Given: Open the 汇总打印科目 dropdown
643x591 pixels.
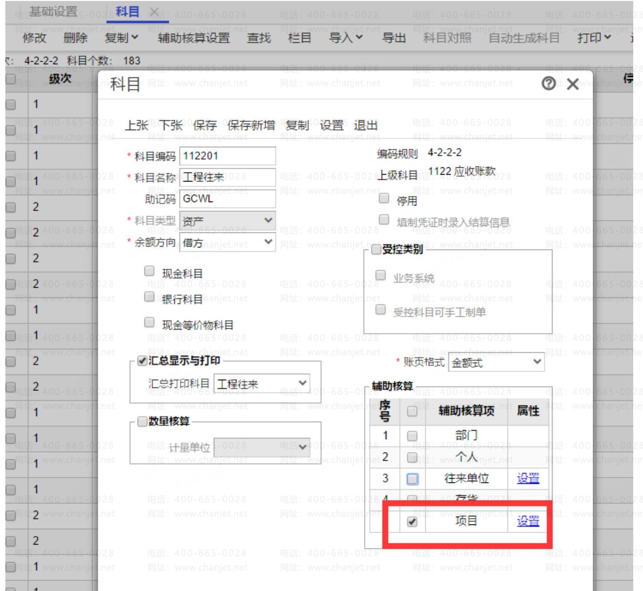Looking at the screenshot, I should (x=262, y=384).
